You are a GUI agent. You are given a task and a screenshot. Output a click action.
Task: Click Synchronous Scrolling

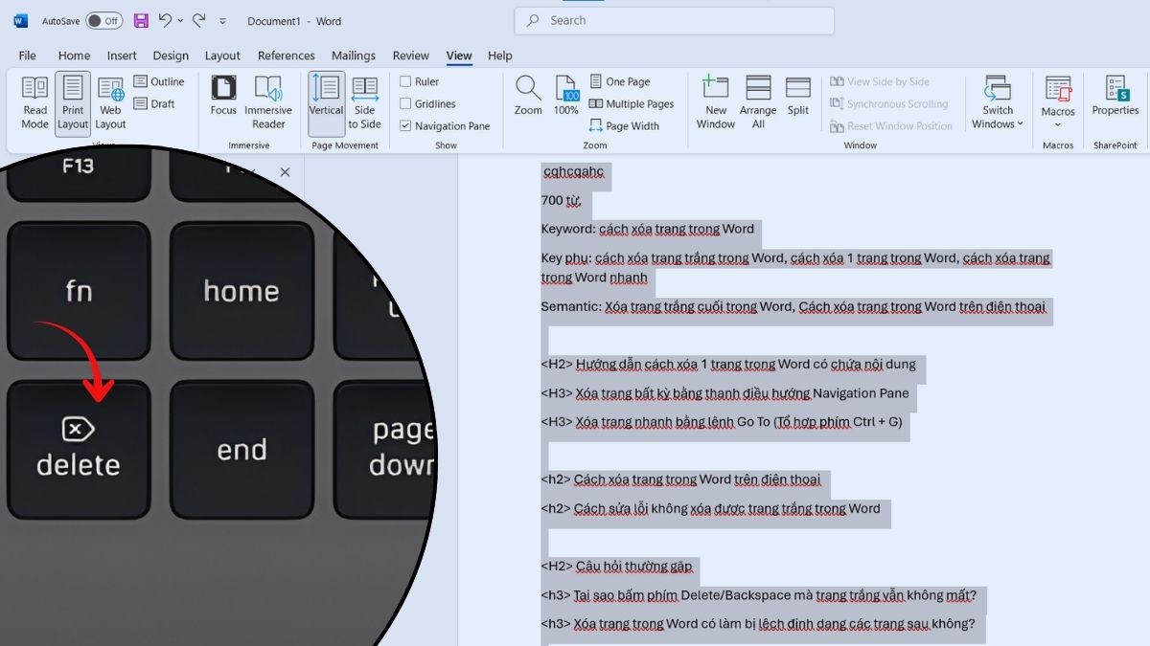(x=887, y=103)
